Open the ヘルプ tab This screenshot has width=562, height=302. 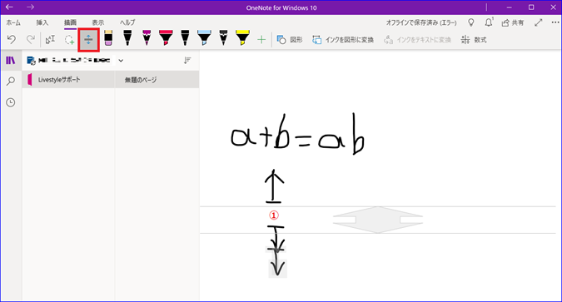[127, 22]
